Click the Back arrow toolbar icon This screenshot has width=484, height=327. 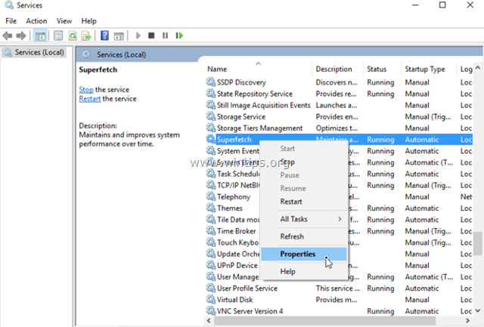[x=8, y=35]
